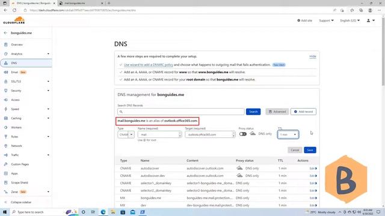Open the Support dropdown menu
The image size is (385, 216).
pos(326,20)
